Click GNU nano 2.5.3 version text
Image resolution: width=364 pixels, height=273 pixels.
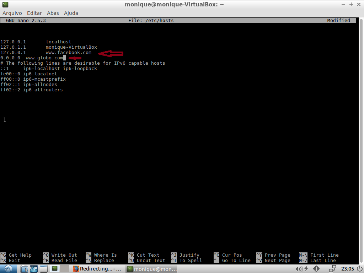26,20
